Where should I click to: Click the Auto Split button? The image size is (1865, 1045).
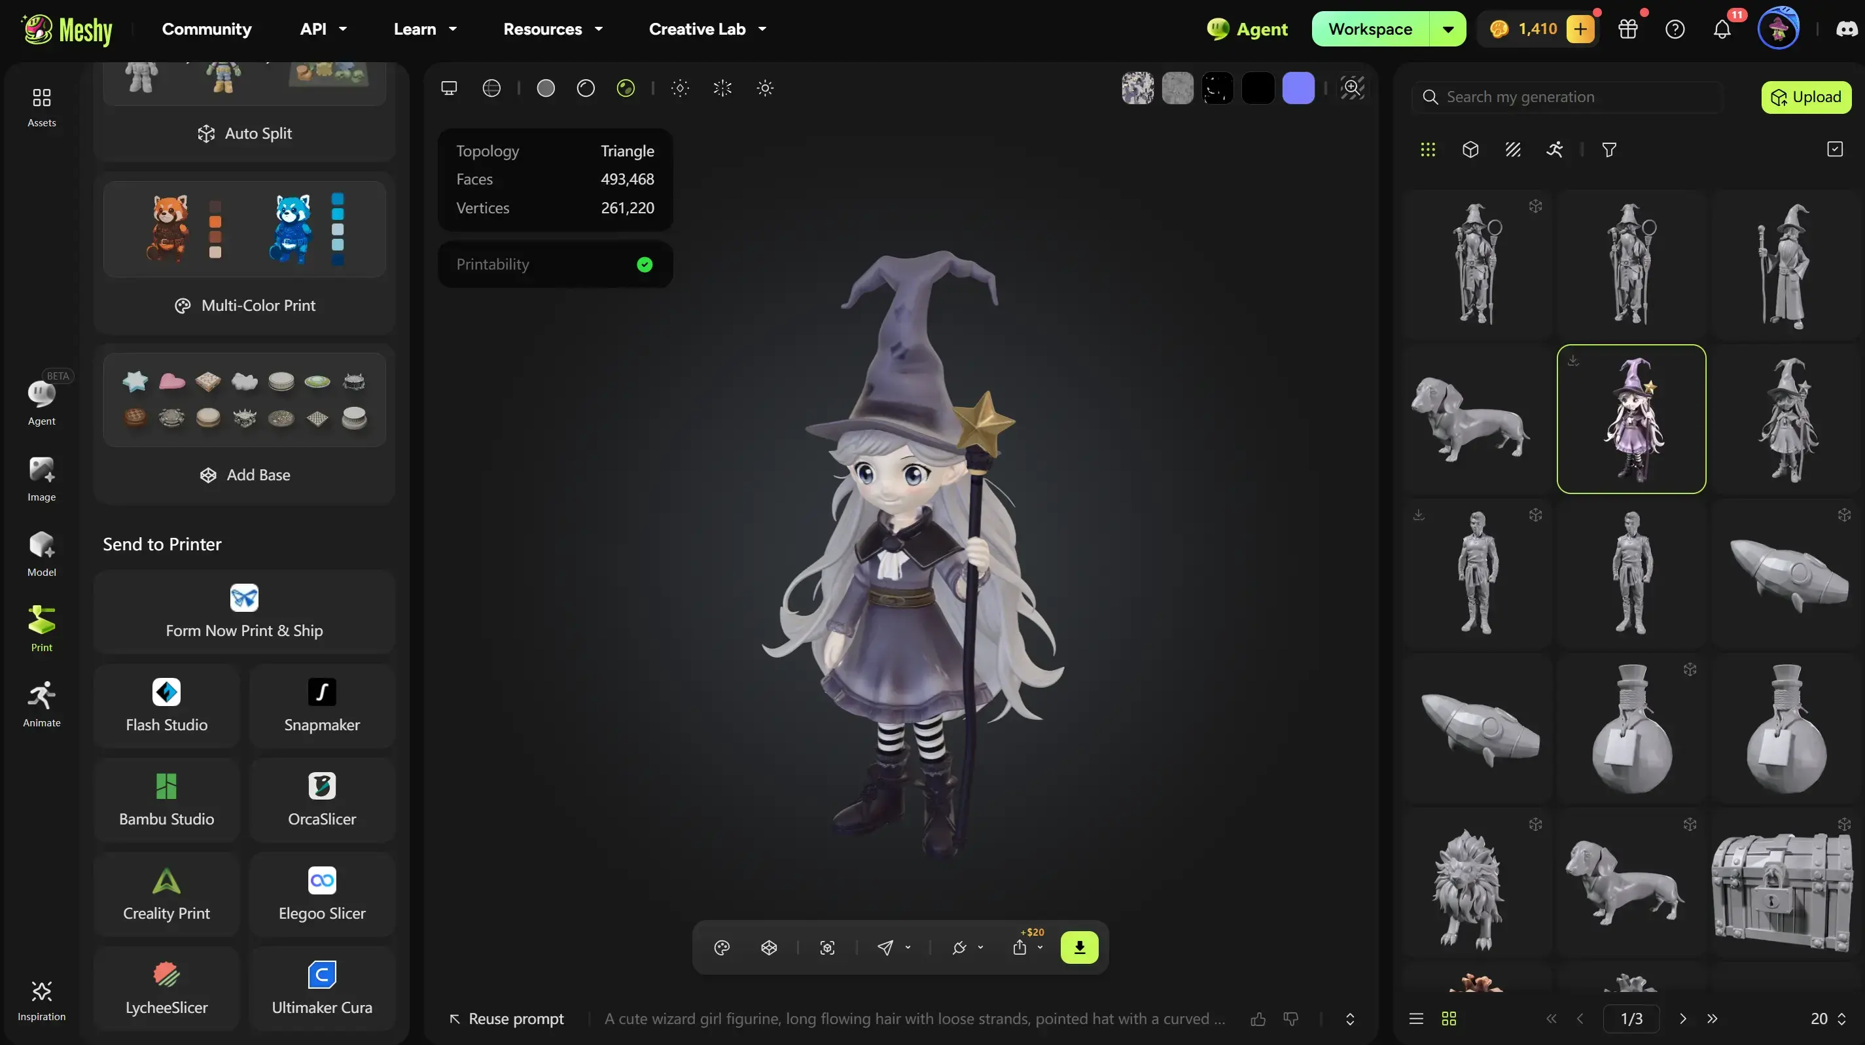[244, 133]
